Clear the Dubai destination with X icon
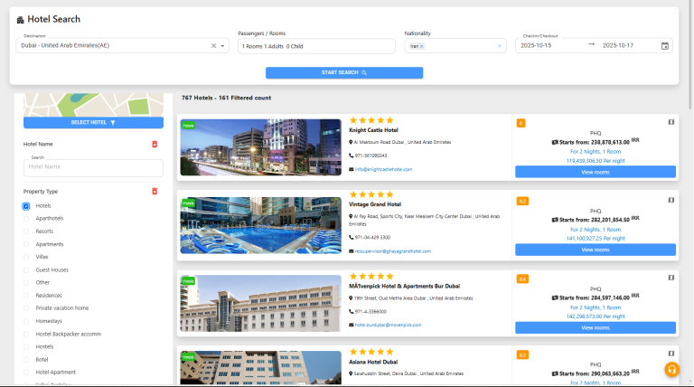 214,45
